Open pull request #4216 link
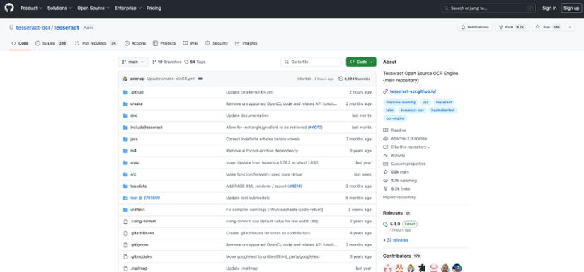This screenshot has width=584, height=272. click(x=295, y=186)
